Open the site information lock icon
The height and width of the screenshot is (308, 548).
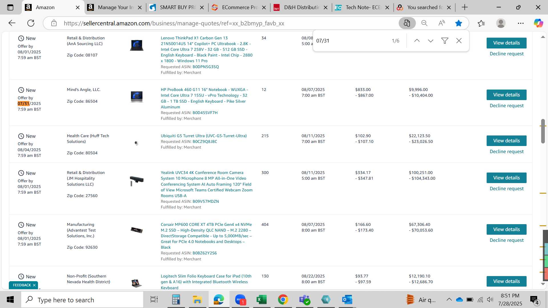click(54, 23)
